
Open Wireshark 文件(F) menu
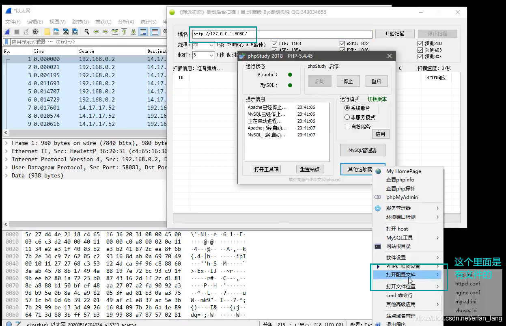pyautogui.click(x=13, y=22)
